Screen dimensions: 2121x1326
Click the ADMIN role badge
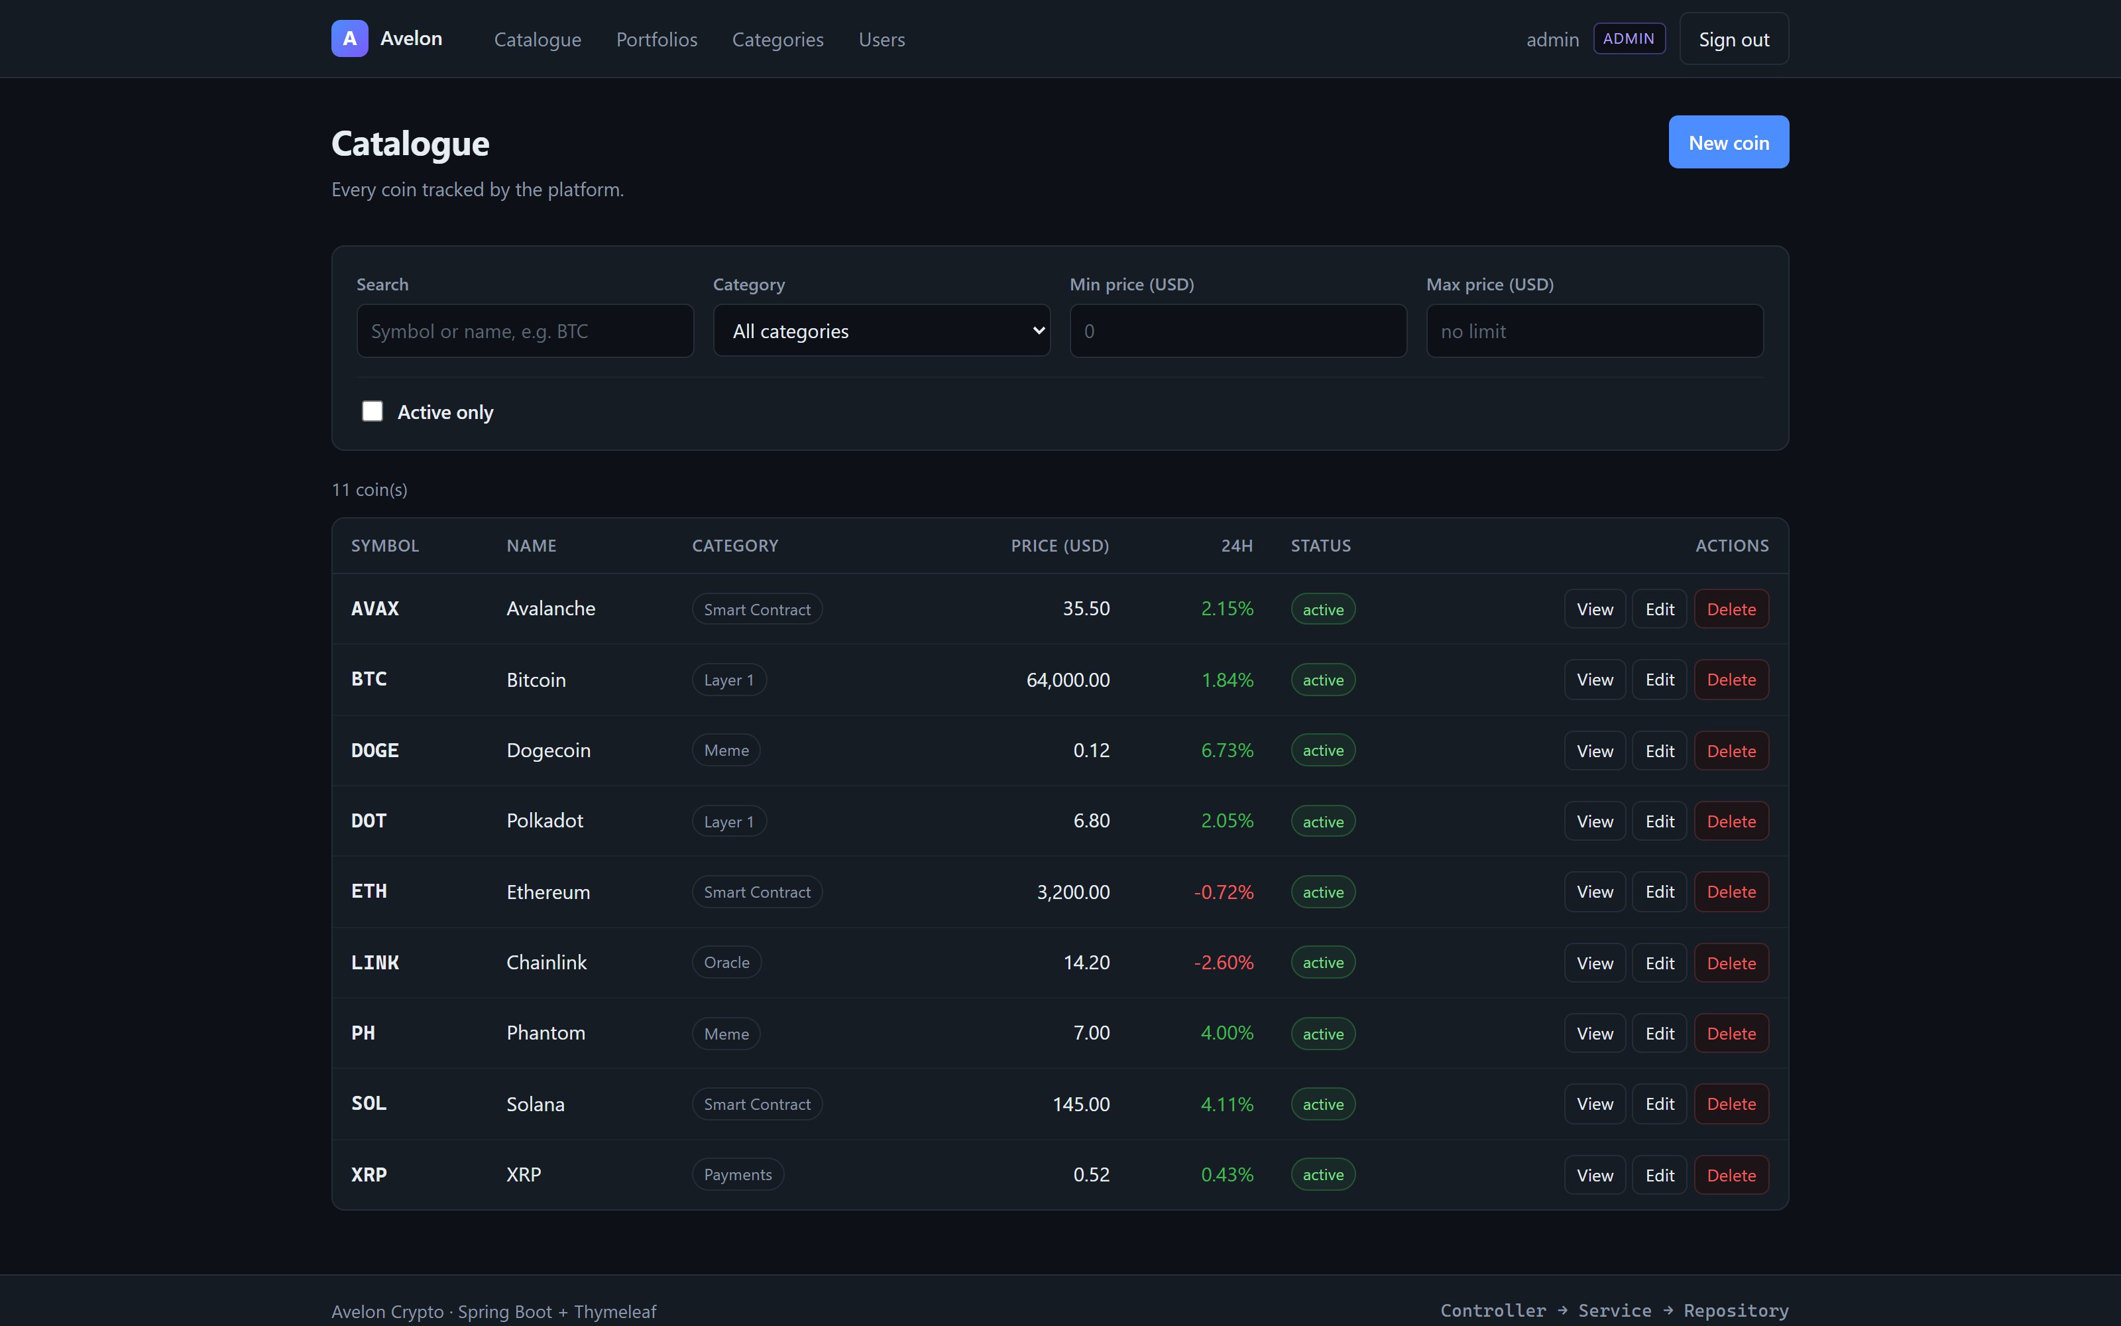tap(1629, 38)
